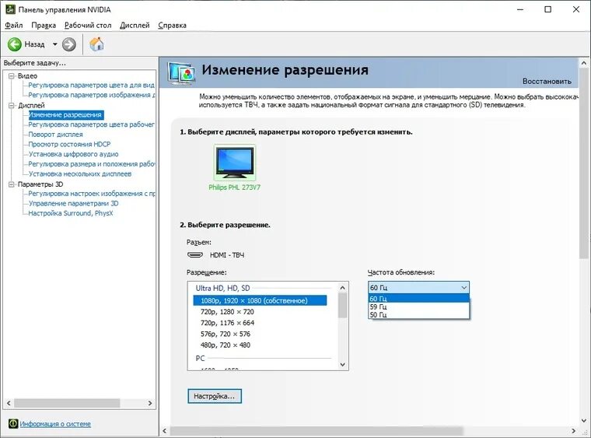Click the Изменение разрешения header icon

(x=181, y=73)
